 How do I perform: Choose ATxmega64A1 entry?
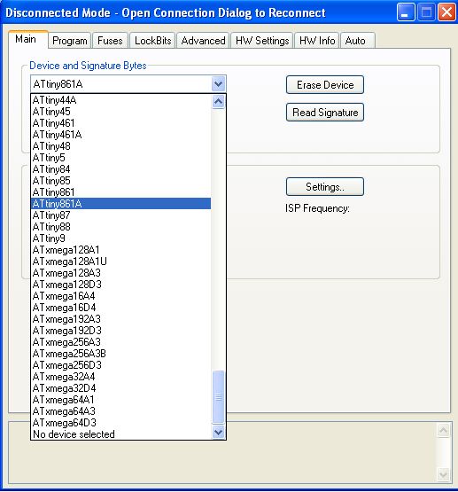click(121, 400)
